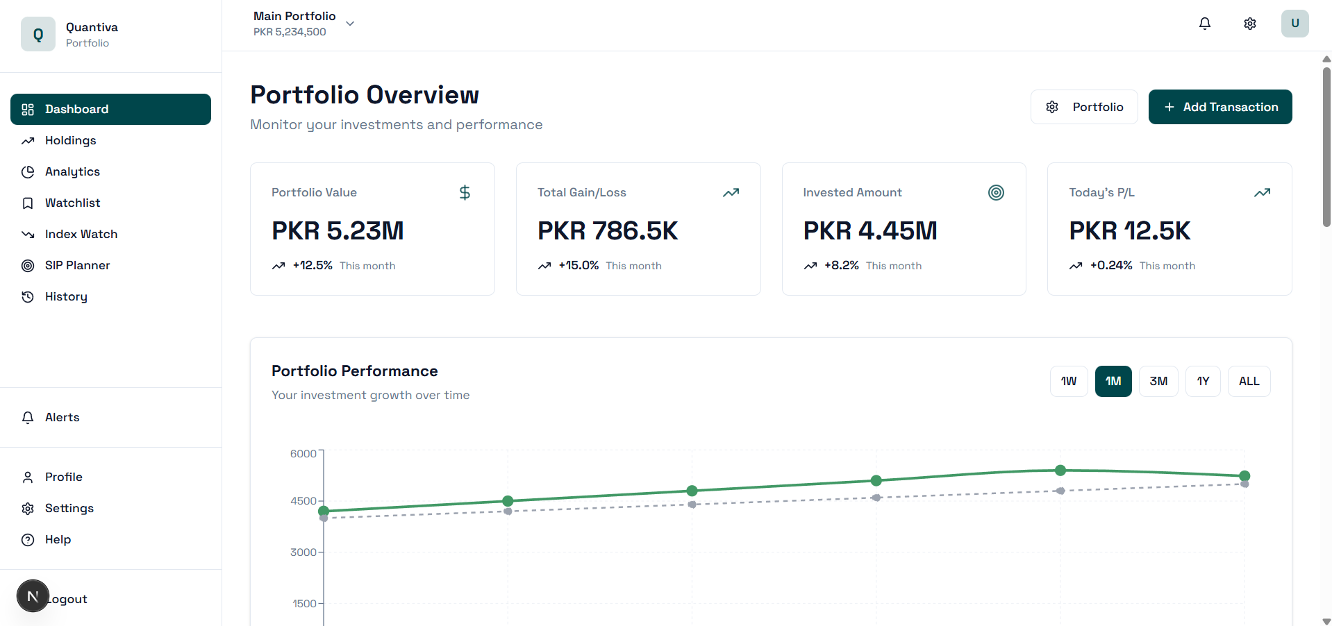The image size is (1332, 626).
Task: Switch chart range to 1W
Action: (x=1068, y=381)
